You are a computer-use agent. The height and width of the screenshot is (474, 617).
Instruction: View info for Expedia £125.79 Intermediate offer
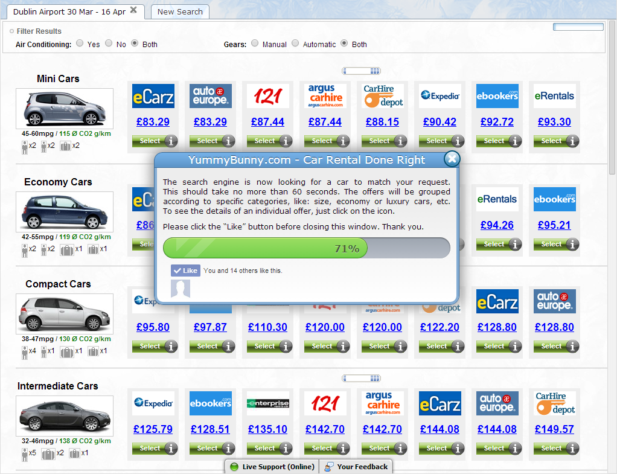171,448
